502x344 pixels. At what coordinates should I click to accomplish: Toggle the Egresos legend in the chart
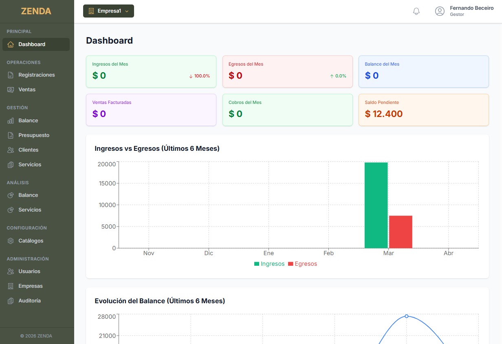303,264
